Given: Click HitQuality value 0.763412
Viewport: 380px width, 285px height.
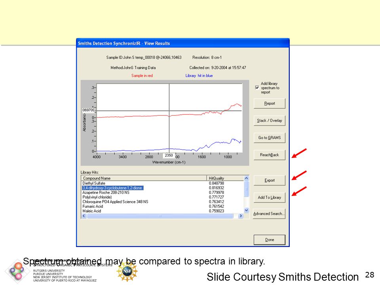Looking at the screenshot, I should point(217,201).
